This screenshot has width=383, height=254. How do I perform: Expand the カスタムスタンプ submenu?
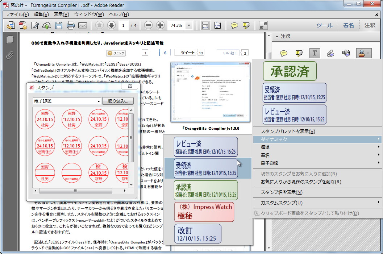tap(317, 203)
